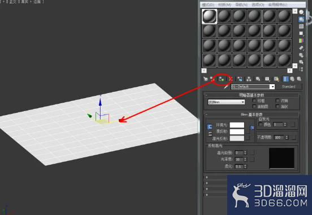The width and height of the screenshot is (312, 215).
Task: Check the 自发光 颜色 checkbox
Action: [260, 124]
